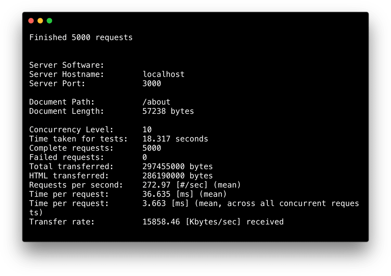Click the 'HTML transferred:' label
The height and width of the screenshot is (276, 391).
pos(69,176)
